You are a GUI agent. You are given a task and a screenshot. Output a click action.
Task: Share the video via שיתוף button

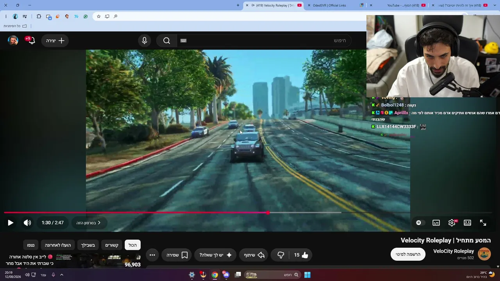point(254,255)
